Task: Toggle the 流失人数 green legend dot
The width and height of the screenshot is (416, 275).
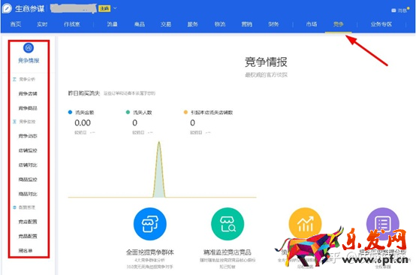Action: coord(128,112)
